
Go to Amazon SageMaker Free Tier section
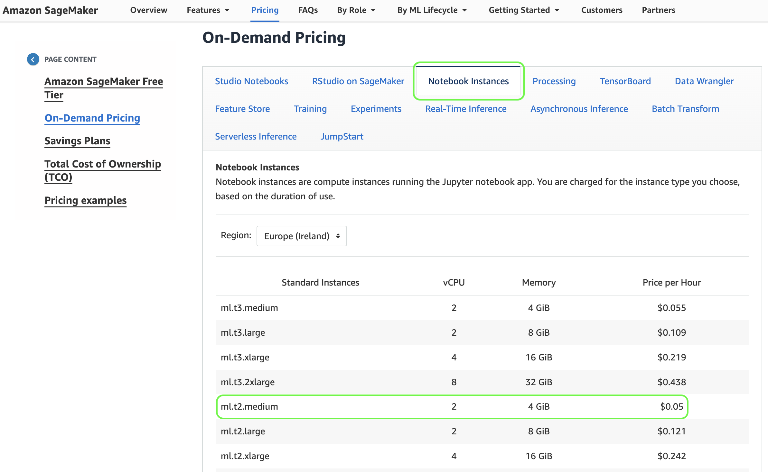pos(104,88)
